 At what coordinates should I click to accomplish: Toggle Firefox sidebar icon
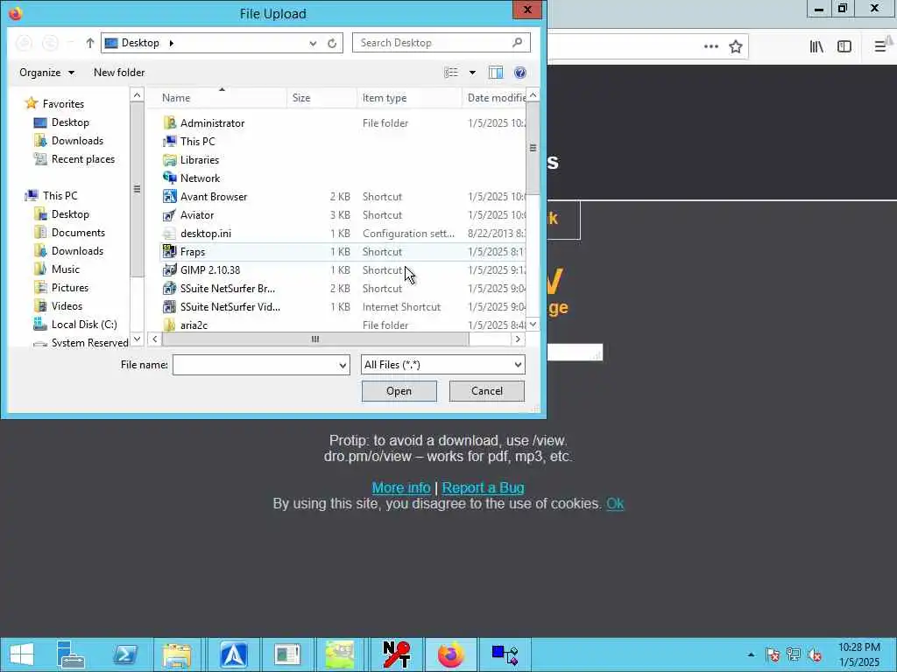(844, 47)
